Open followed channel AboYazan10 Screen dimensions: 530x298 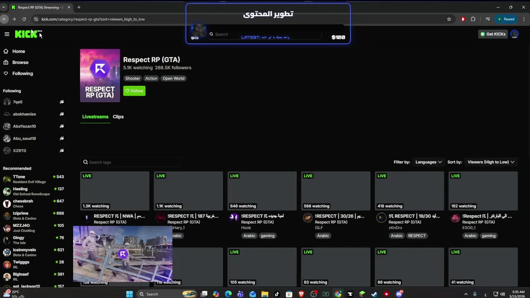tap(24, 126)
